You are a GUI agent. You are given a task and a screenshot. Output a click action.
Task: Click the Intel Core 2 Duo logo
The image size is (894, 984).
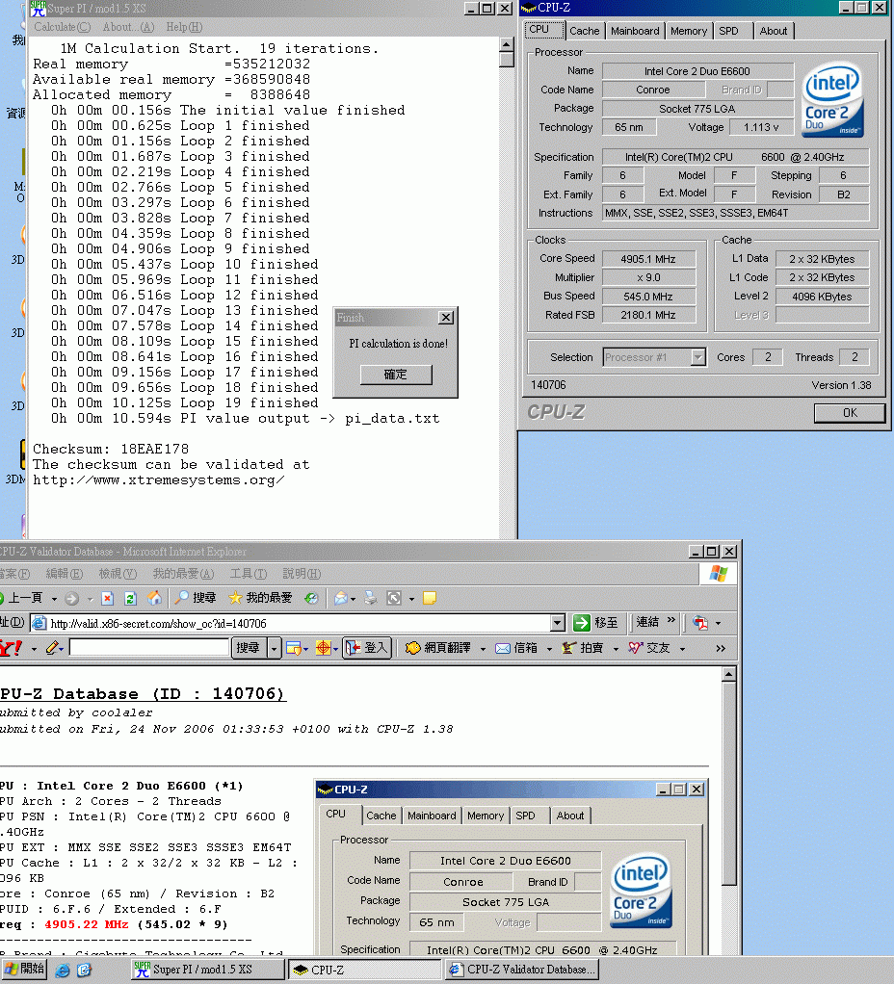(x=831, y=99)
